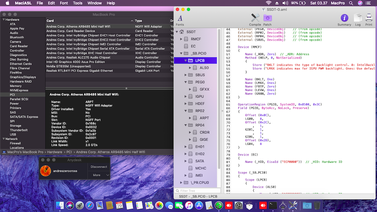Open the Tools menu
Screen dimensions: 377x212
point(77,3)
